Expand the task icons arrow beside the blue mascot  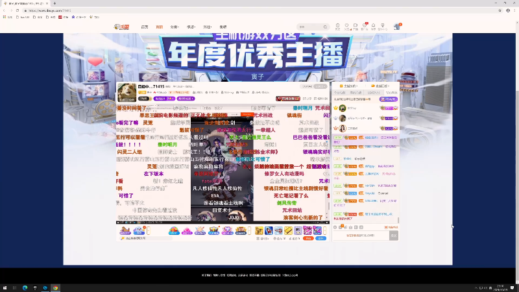point(149,230)
